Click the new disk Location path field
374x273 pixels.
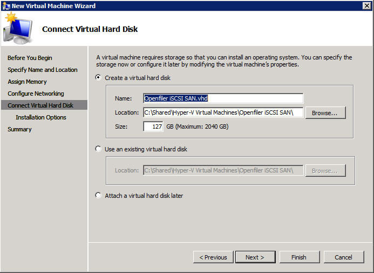tap(223, 112)
